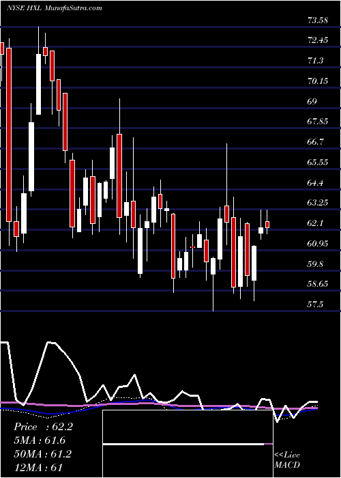Click the 60.95 price axis label
341x478 pixels.
(318, 244)
